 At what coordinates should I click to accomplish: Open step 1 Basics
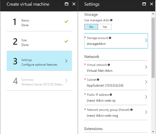pos(39,23)
